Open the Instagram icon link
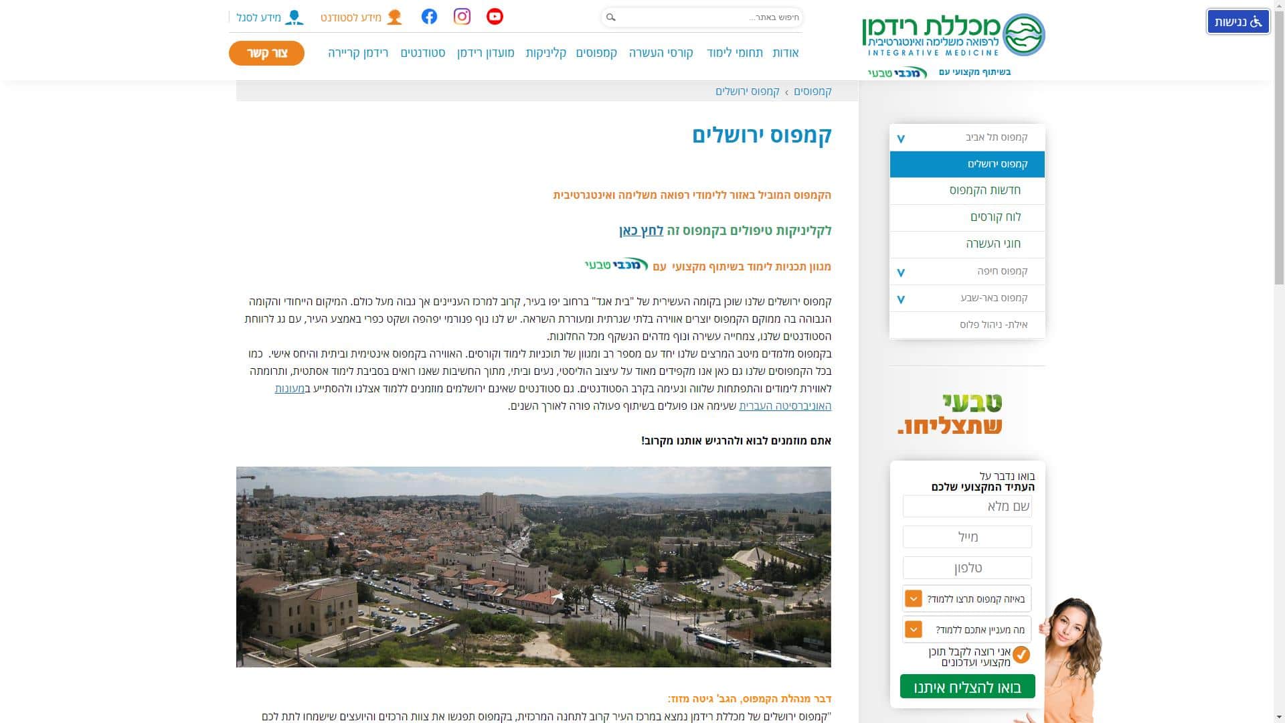This screenshot has height=723, width=1285. tap(462, 17)
